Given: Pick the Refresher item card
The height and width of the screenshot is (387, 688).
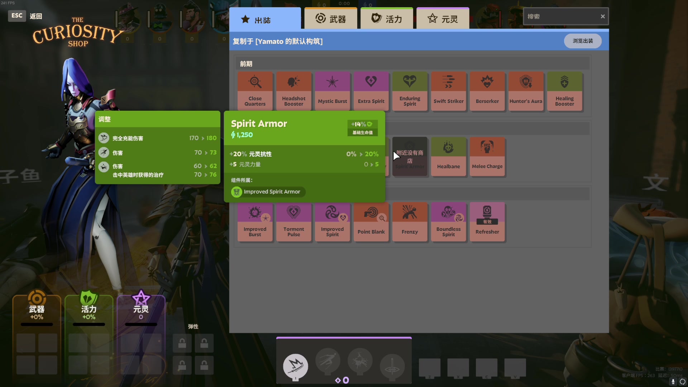Looking at the screenshot, I should click(487, 222).
